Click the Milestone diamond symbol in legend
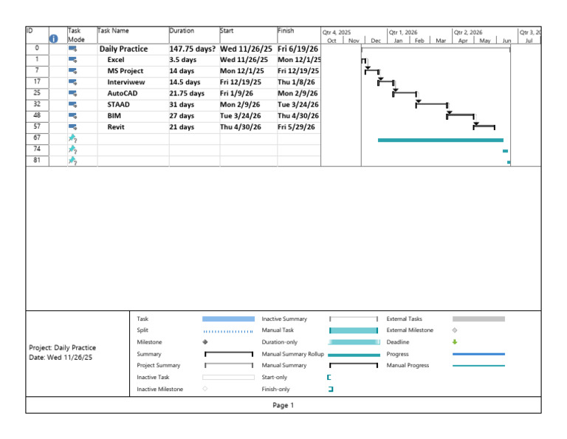Viewport: 567px width, 439px height. pos(205,342)
